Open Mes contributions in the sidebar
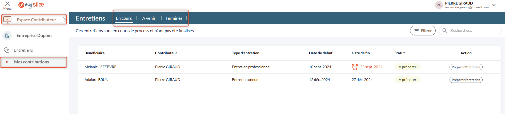 (31, 62)
